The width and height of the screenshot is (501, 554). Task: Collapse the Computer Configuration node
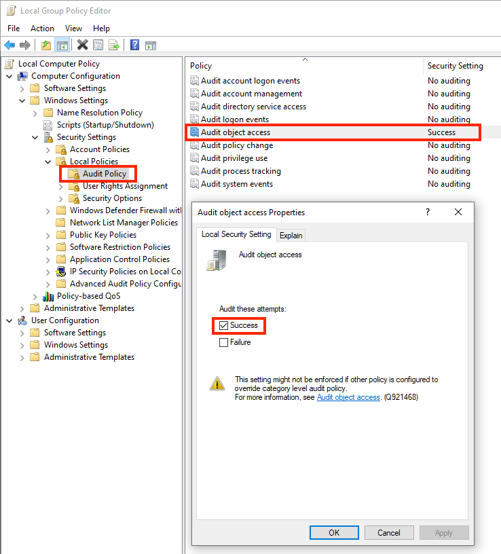click(10, 76)
